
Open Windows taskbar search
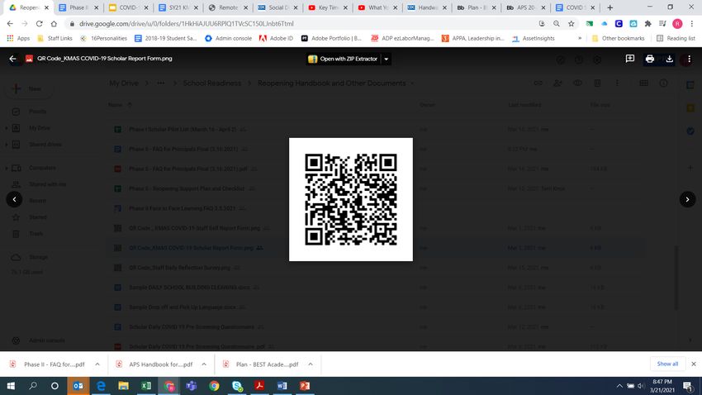(33, 386)
